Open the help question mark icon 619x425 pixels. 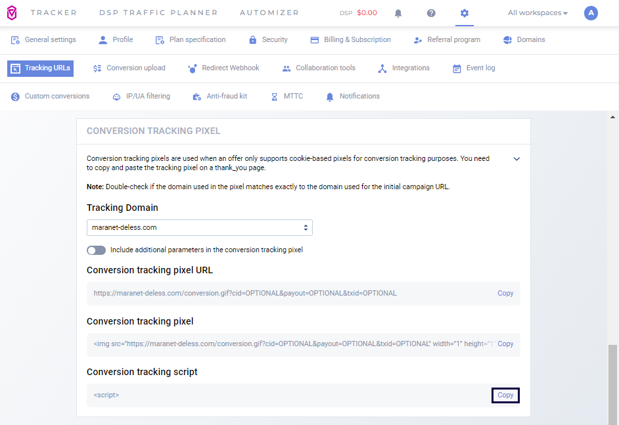click(431, 13)
